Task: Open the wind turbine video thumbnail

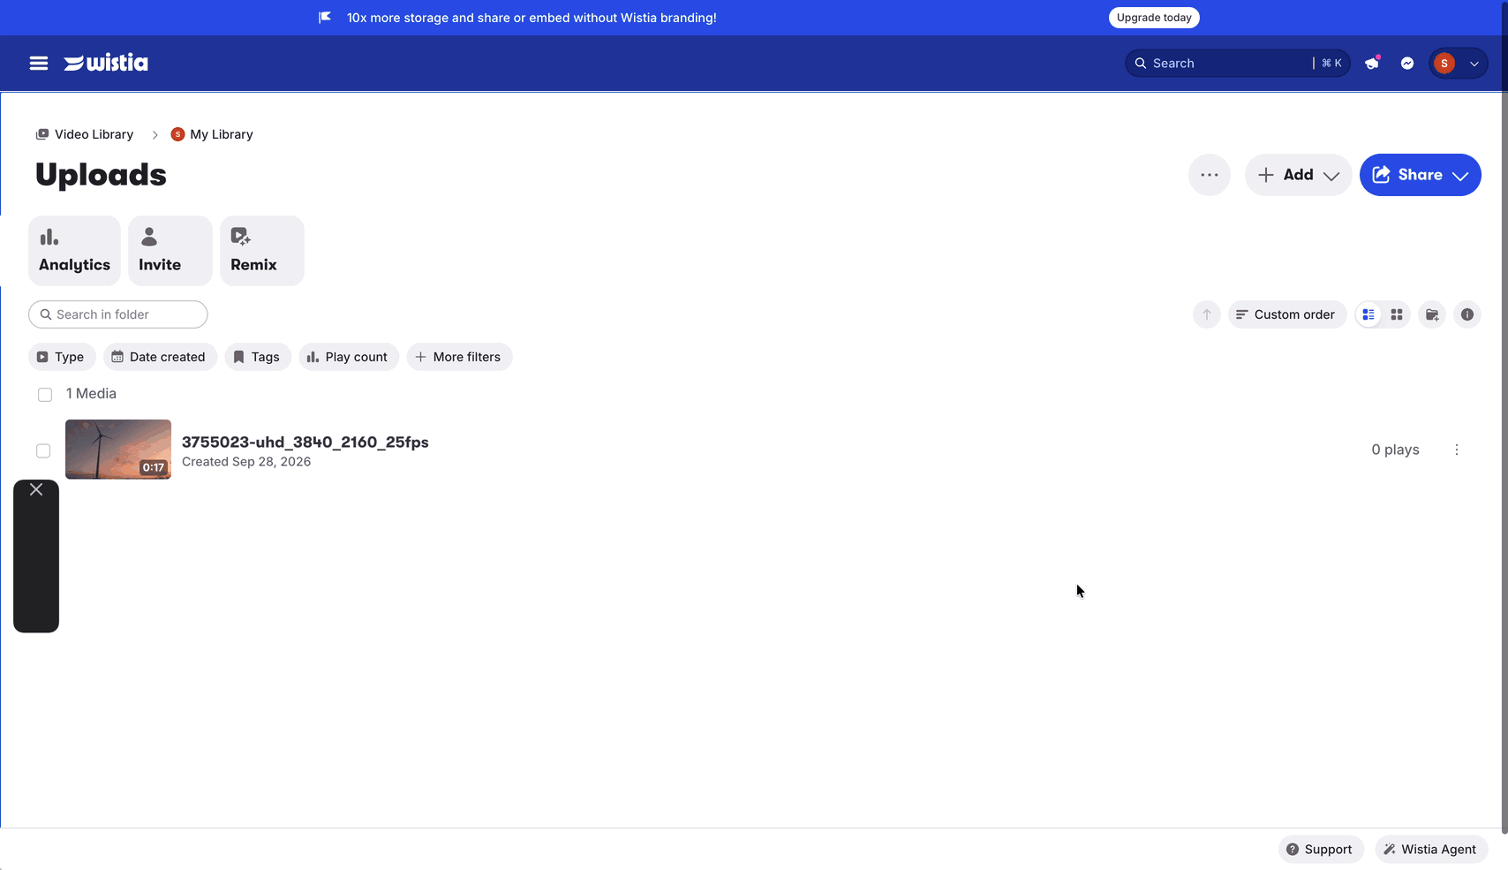Action: [118, 450]
